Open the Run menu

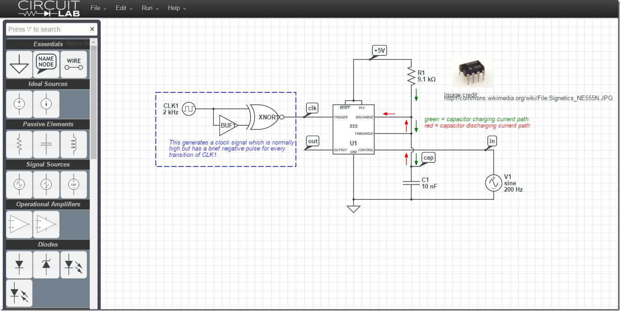coord(150,8)
